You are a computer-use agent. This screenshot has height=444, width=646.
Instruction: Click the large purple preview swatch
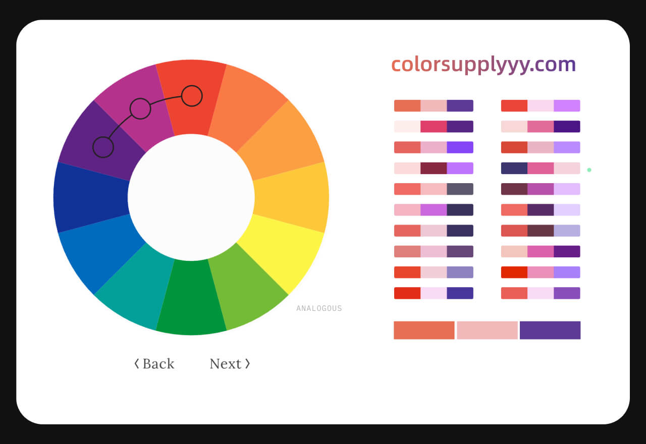[550, 330]
